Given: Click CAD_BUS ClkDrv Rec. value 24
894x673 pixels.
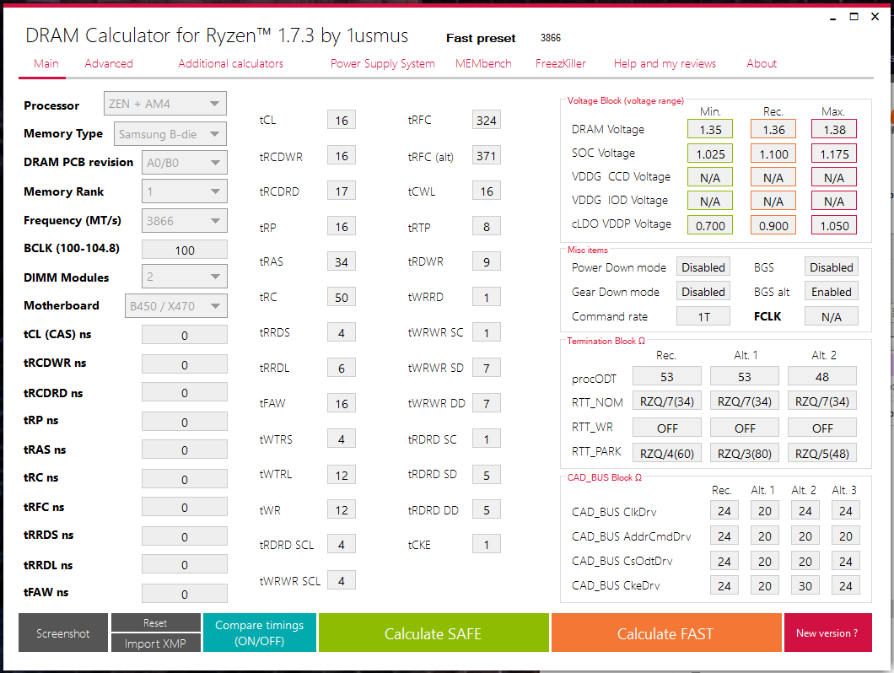Looking at the screenshot, I should (724, 510).
